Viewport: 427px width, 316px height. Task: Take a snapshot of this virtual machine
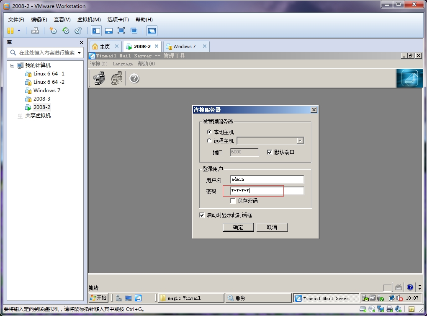click(53, 31)
